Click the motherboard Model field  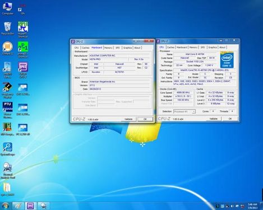[109, 59]
